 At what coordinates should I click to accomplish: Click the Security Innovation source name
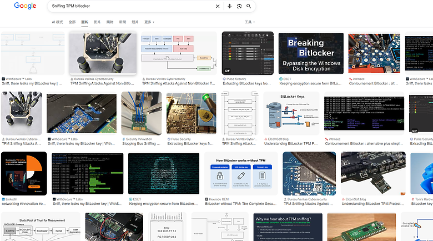pos(139,139)
